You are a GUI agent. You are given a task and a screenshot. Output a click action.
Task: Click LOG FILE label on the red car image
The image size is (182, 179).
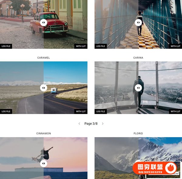[6, 46]
